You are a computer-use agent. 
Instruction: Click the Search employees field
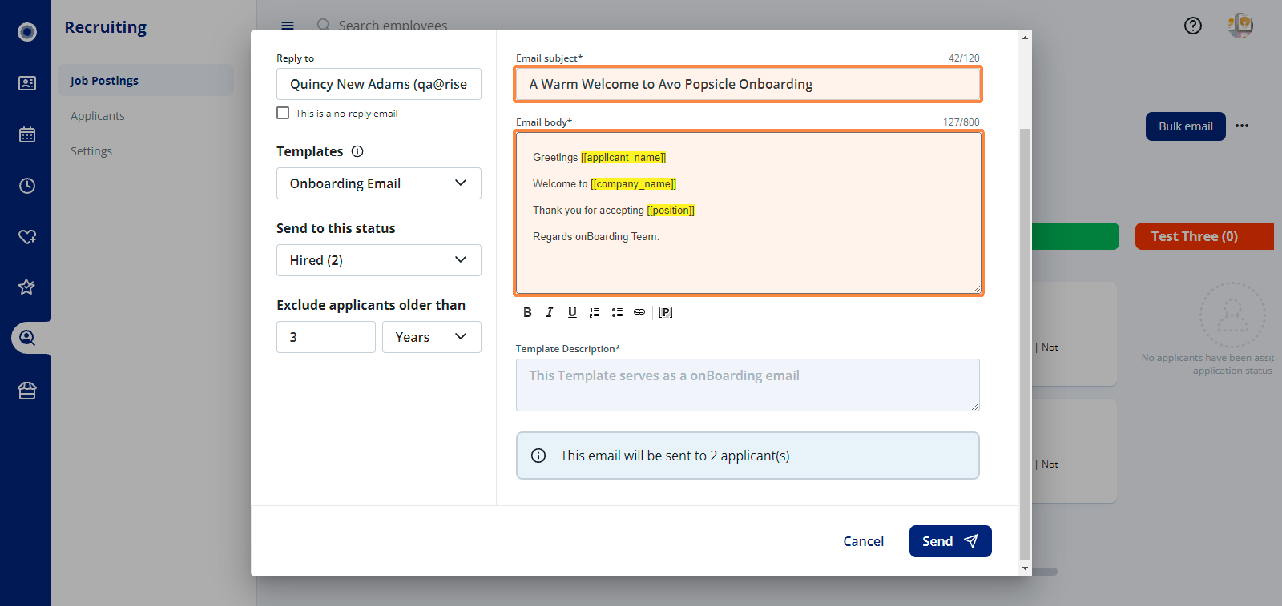(x=393, y=25)
